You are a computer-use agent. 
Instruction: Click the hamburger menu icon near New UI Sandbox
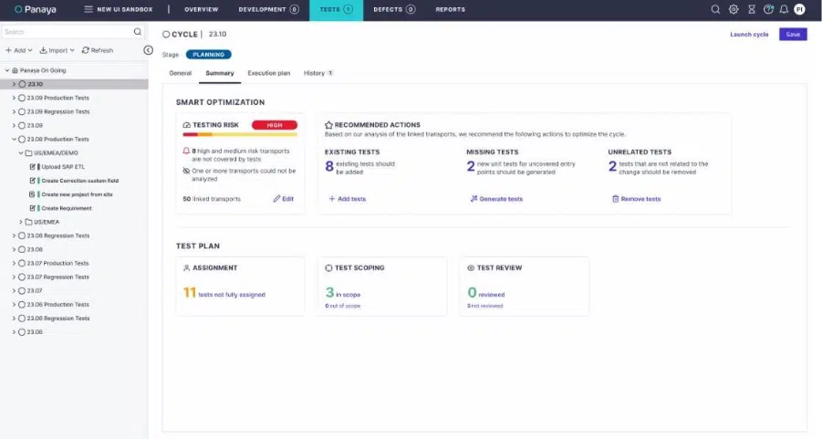point(88,9)
